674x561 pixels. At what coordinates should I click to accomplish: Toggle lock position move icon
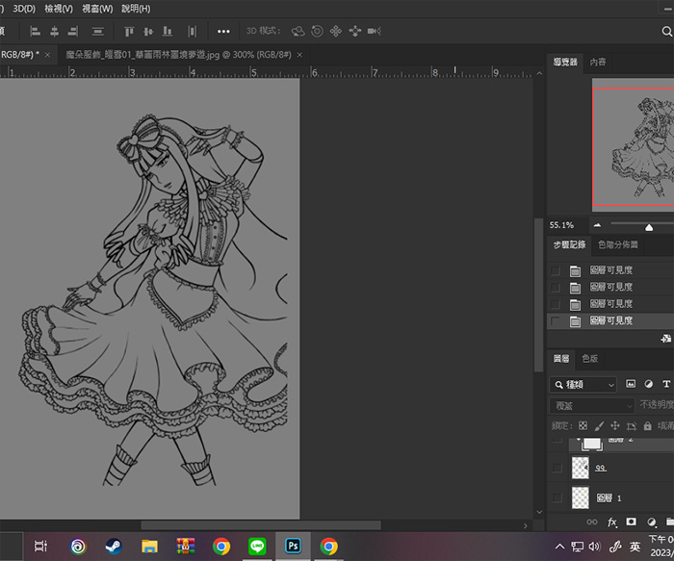(x=615, y=425)
